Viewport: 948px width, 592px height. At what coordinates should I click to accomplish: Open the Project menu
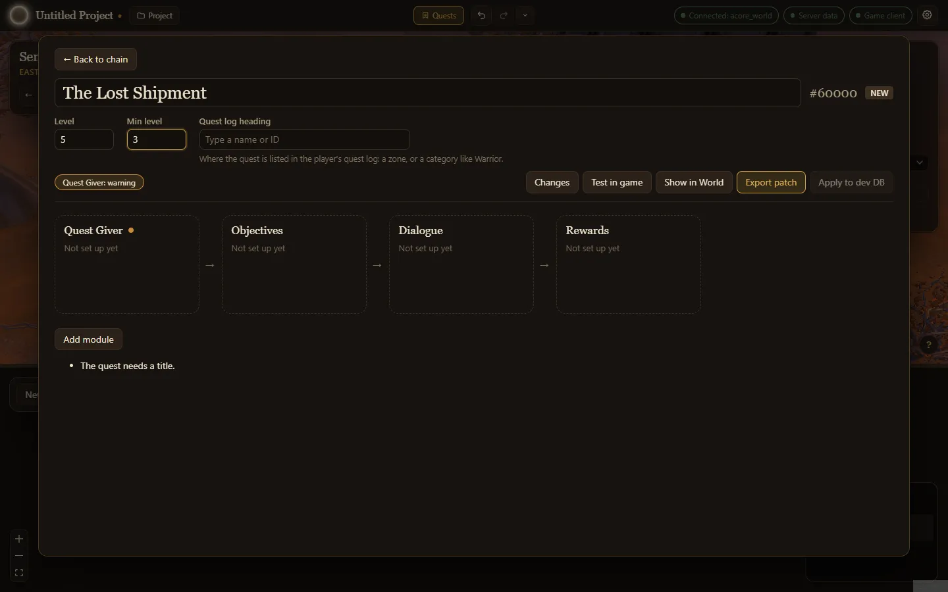[155, 15]
